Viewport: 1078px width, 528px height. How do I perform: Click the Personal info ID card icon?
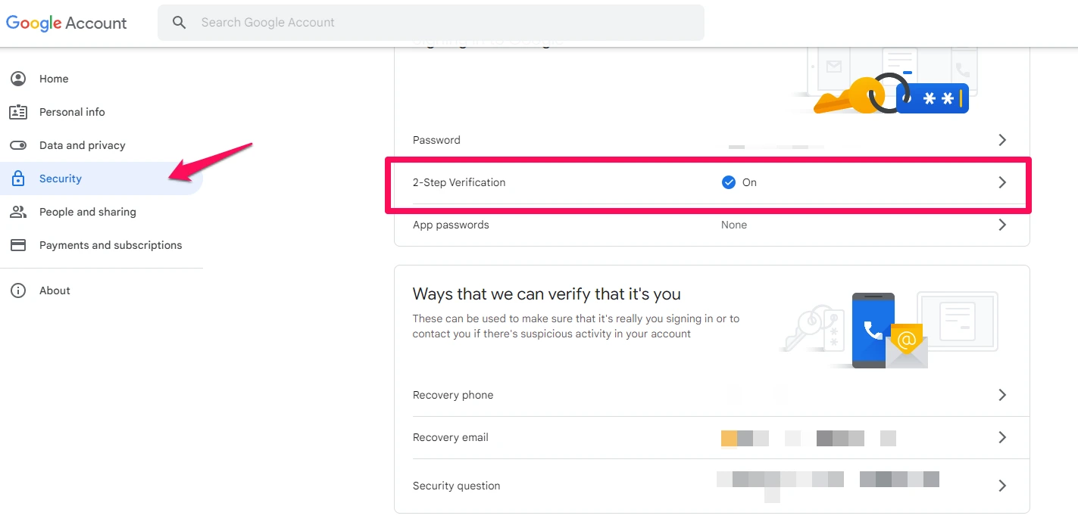[x=17, y=112]
